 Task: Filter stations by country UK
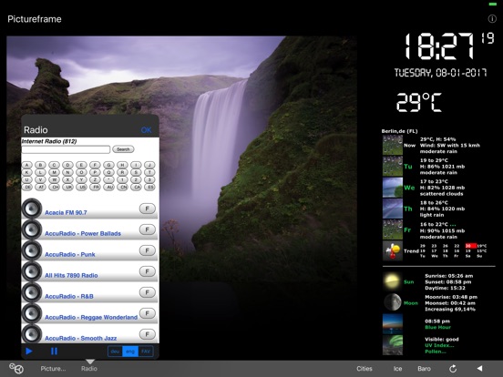[x=67, y=187]
